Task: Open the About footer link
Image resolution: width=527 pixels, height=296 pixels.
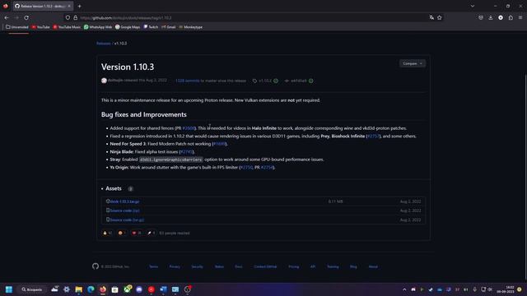Action: [x=373, y=266]
